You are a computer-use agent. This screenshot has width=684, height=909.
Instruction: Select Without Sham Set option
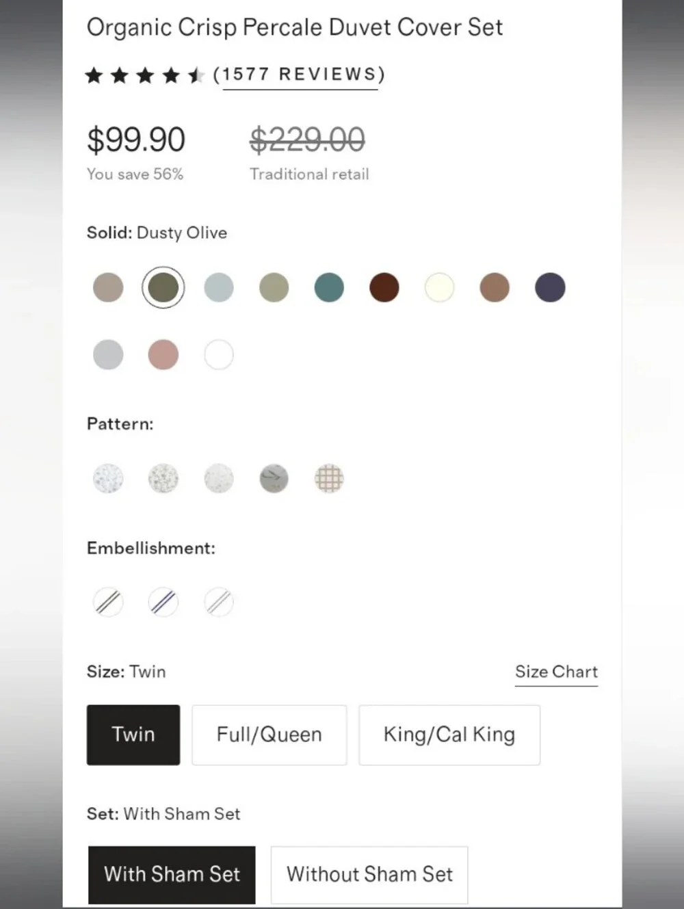tap(369, 875)
